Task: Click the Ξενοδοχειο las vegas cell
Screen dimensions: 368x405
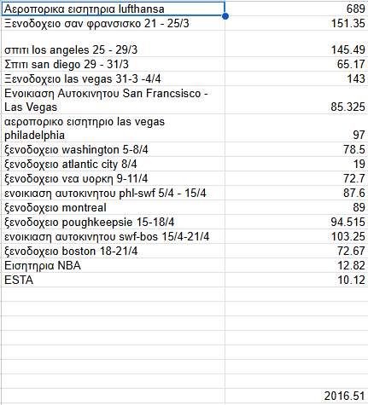Action: coord(114,78)
